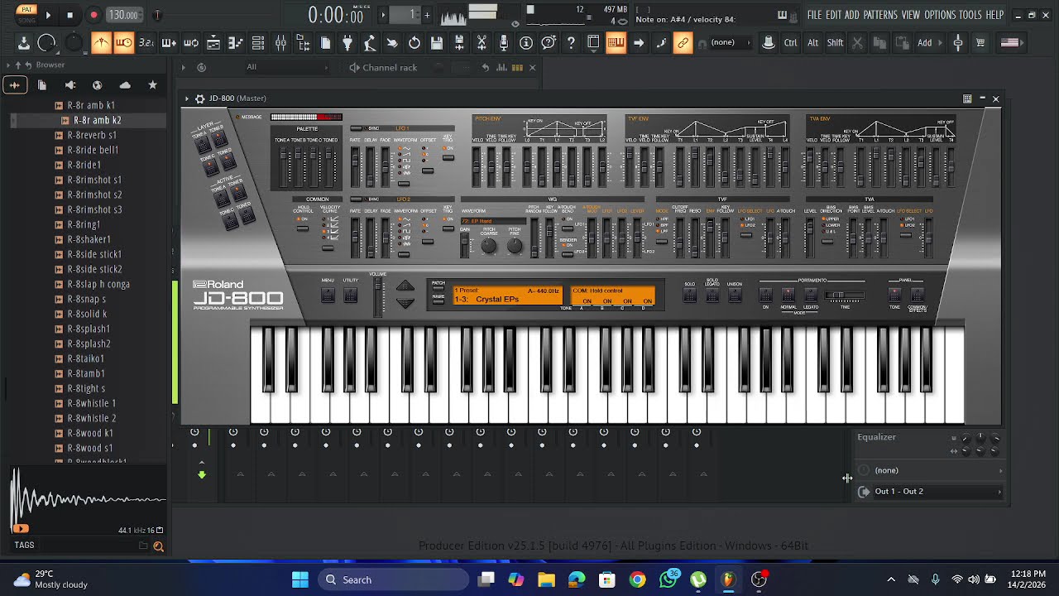
Task: Click the shopping cart icon
Action: click(x=980, y=43)
